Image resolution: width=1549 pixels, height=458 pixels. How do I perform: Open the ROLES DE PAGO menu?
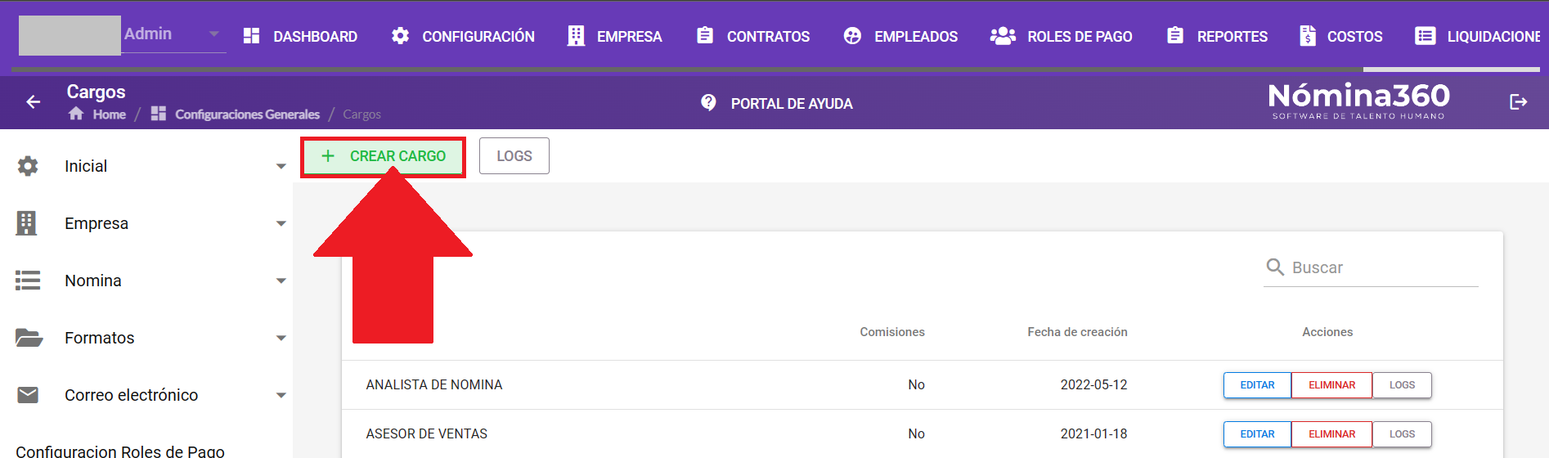click(x=1062, y=37)
